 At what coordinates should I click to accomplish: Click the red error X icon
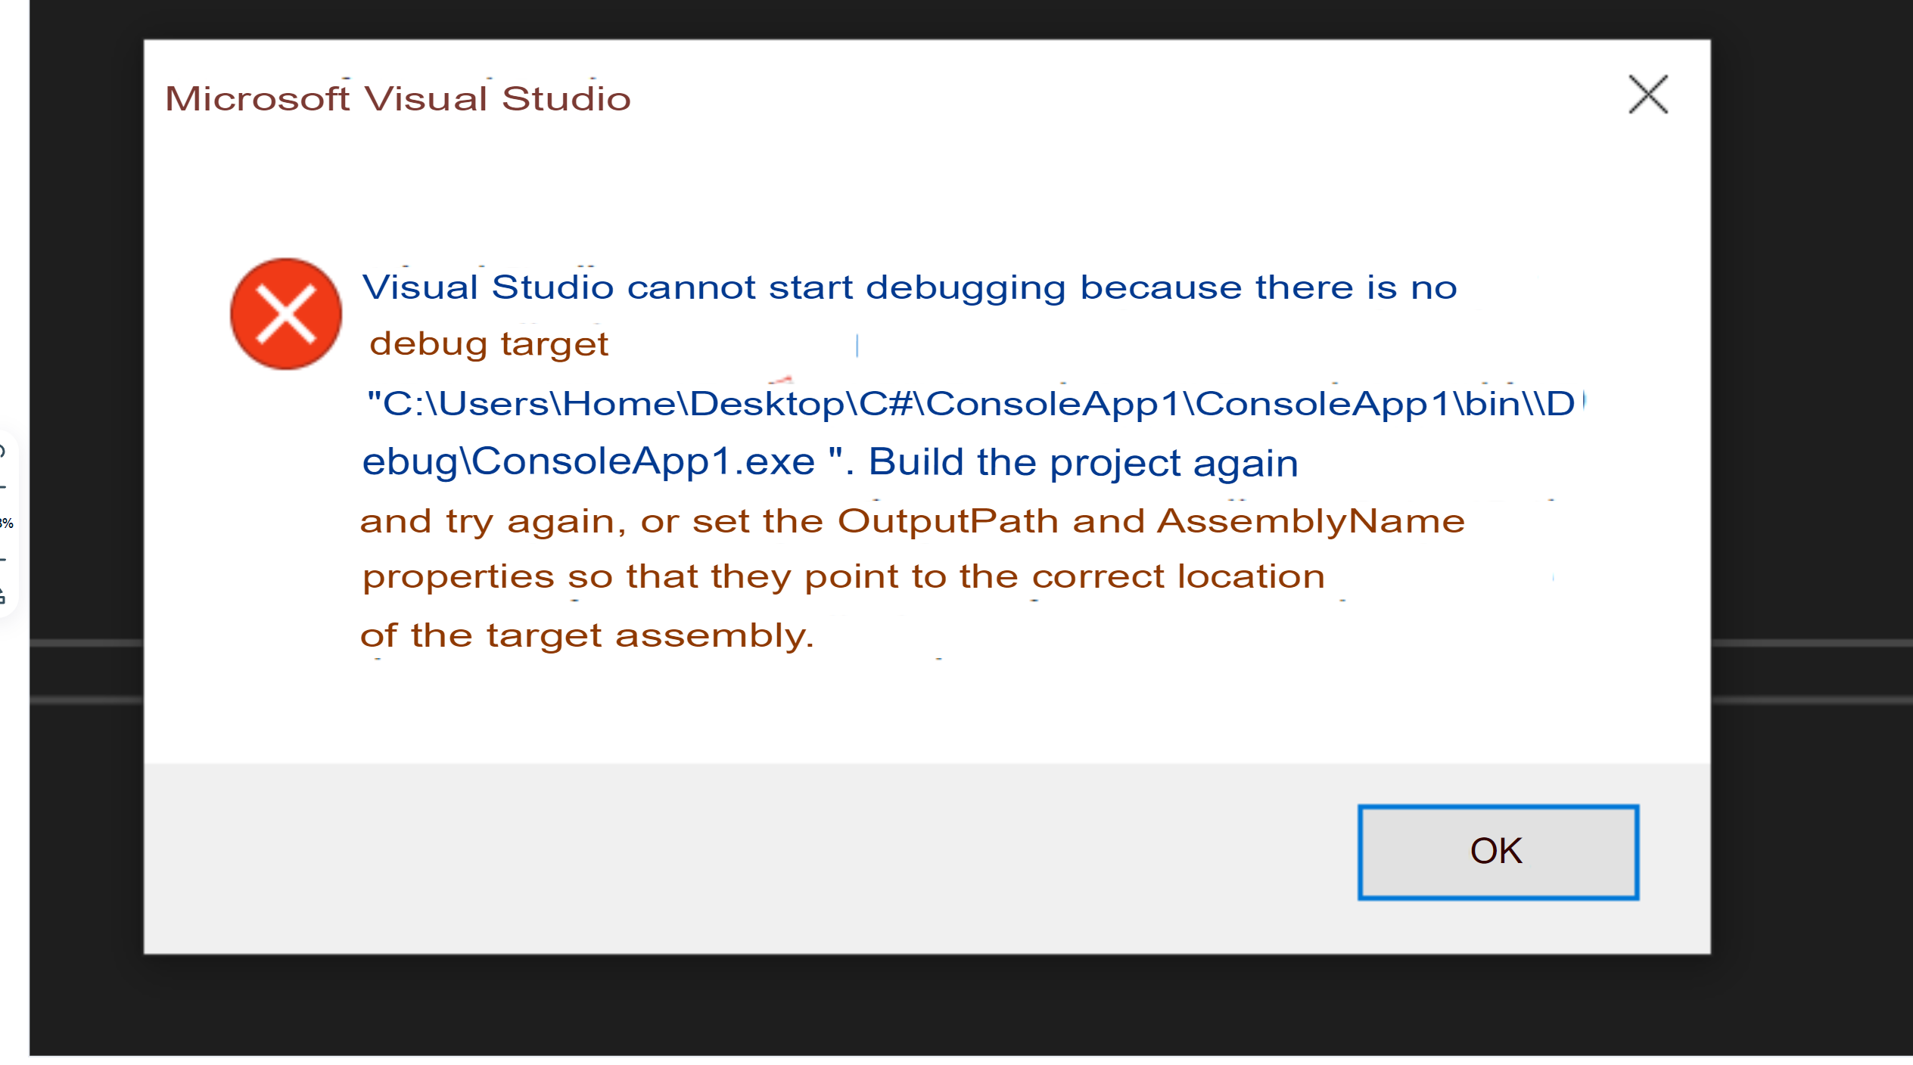coord(286,314)
